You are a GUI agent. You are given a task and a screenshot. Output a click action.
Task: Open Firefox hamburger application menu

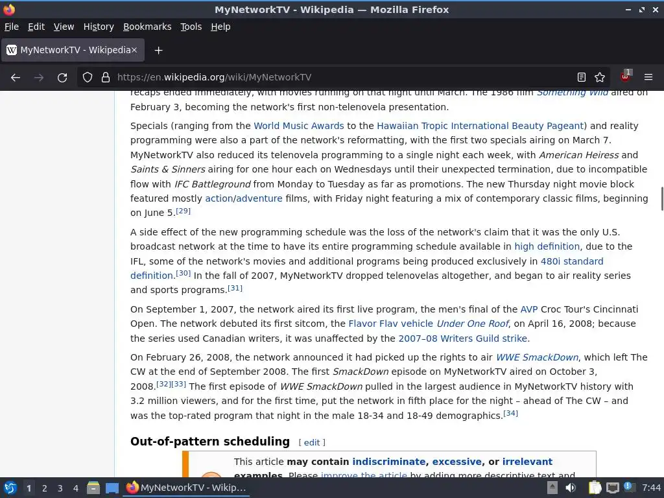pos(648,77)
